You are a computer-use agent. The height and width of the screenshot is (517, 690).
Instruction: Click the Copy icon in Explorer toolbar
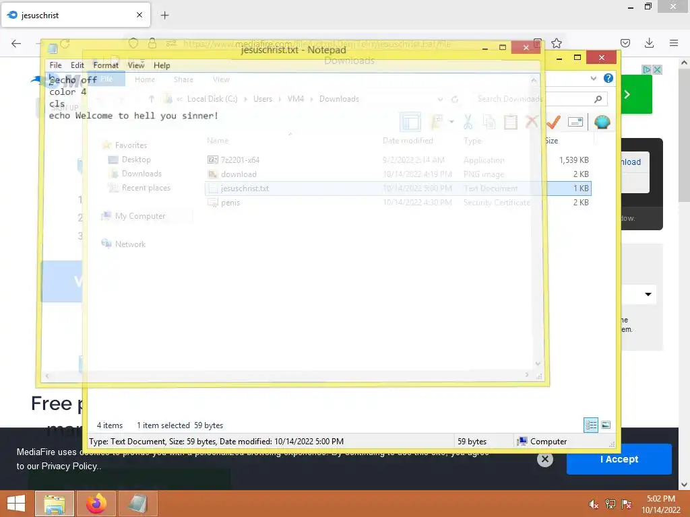pos(489,122)
